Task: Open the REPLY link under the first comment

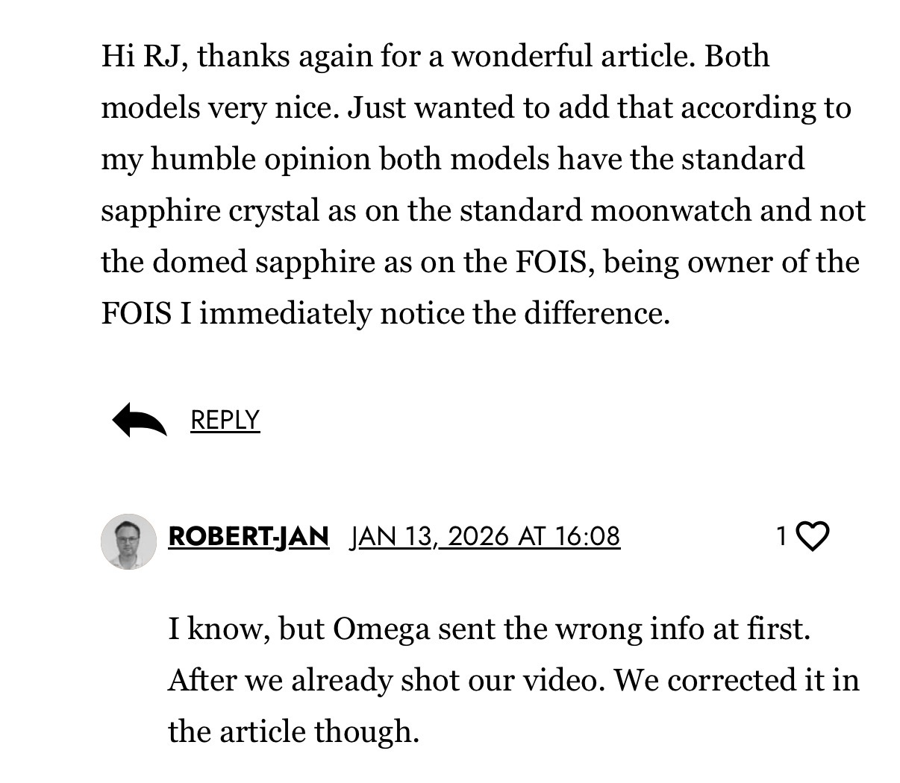Action: [225, 420]
